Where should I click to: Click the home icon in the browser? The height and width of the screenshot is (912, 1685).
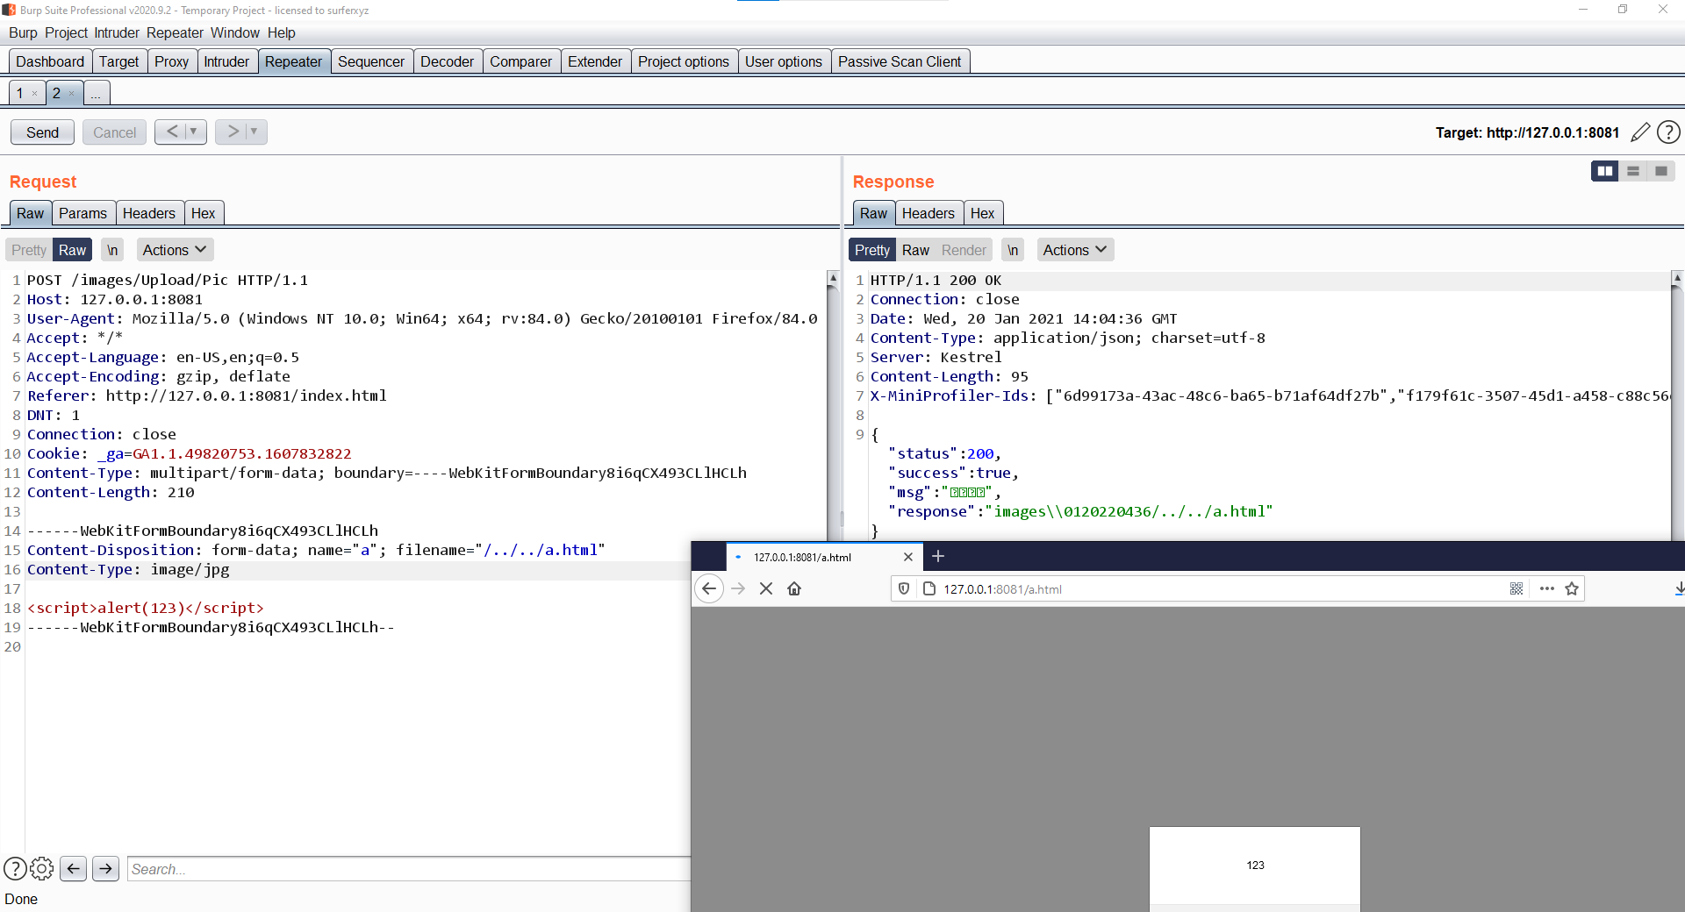coord(795,588)
